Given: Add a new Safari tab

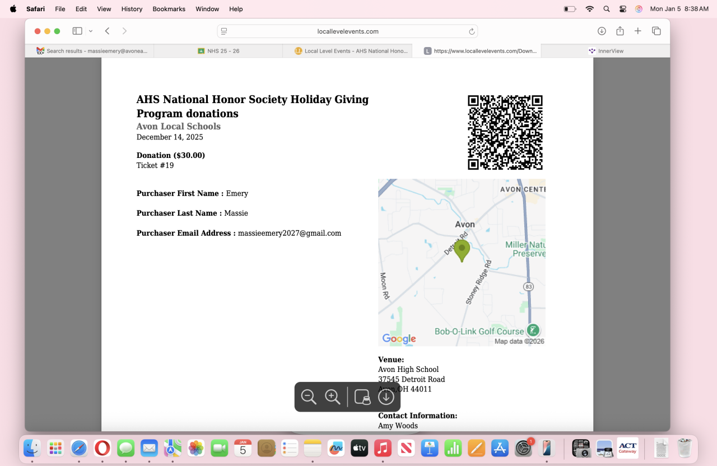Looking at the screenshot, I should [637, 31].
